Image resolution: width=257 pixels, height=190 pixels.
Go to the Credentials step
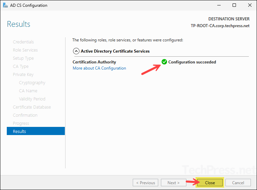[x=23, y=42]
